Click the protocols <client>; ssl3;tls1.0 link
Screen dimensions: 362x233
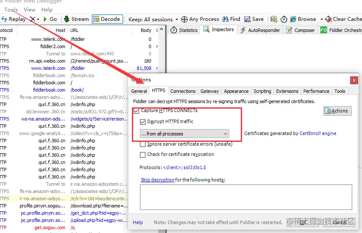[x=185, y=167]
